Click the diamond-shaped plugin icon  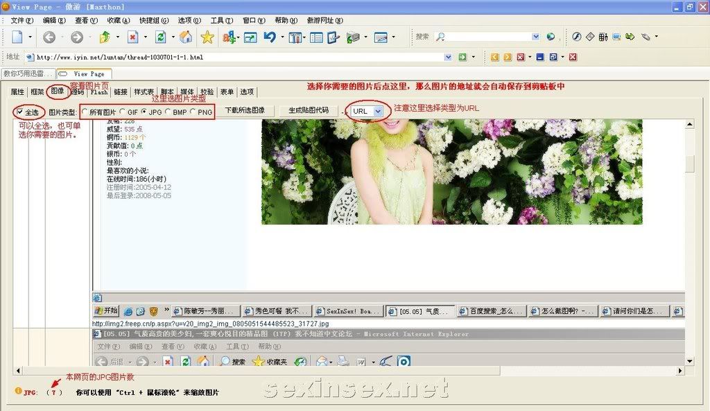(590, 37)
